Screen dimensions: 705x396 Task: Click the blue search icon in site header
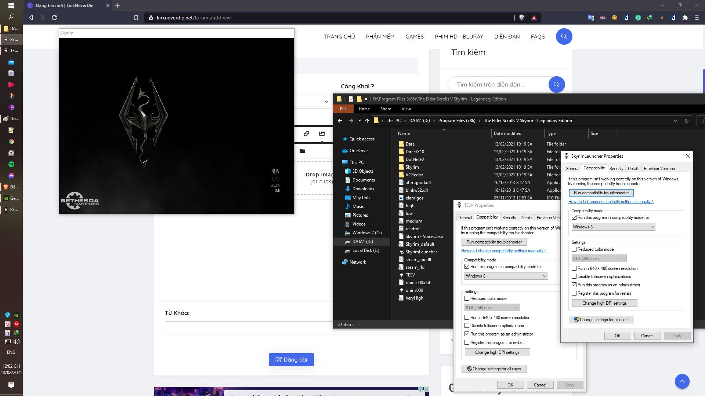(564, 37)
